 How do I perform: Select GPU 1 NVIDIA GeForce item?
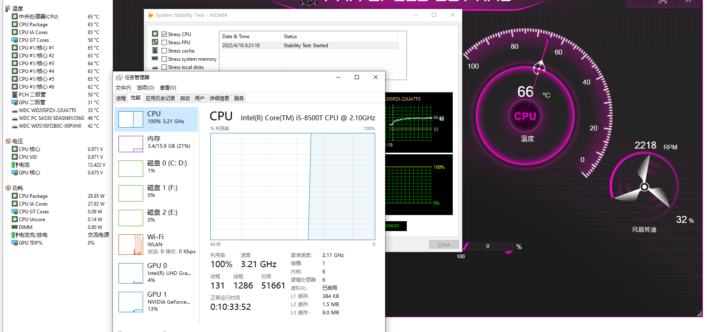(x=156, y=302)
